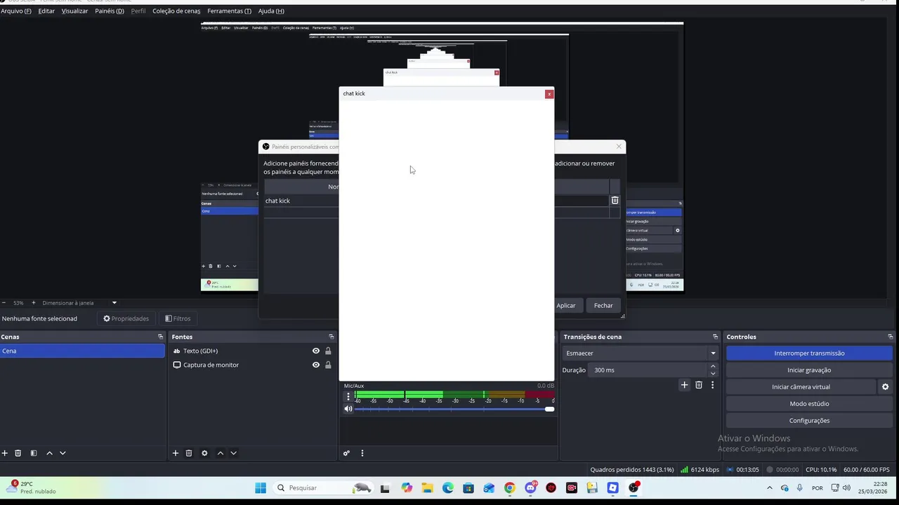This screenshot has width=899, height=505.
Task: Pop out Transições de cena dock icon
Action: pyautogui.click(x=715, y=337)
